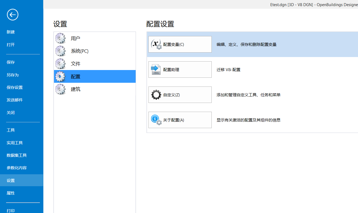Screen dimensions: 358x213
Task: Click the gear icon beside 建筑
Action: coord(60,89)
